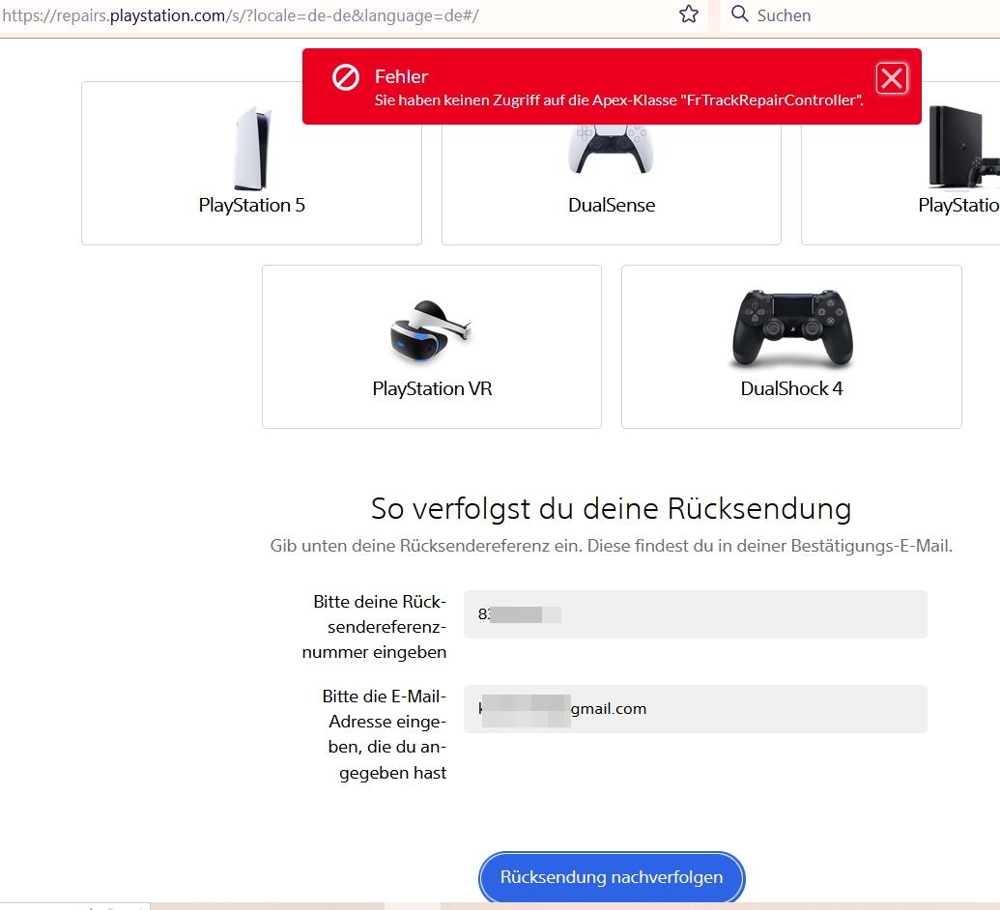Open the DualShock 4 text label
1000x910 pixels.
(791, 388)
